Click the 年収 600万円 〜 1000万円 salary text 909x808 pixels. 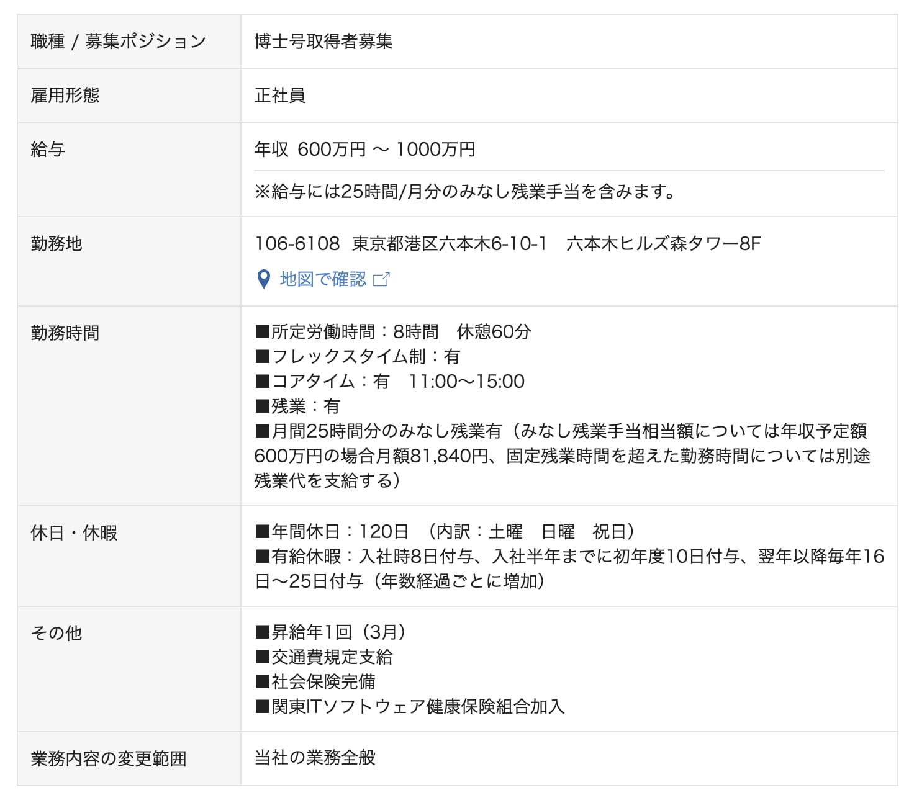click(364, 150)
